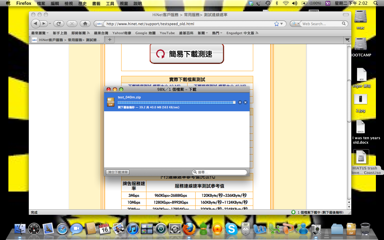Bookmark this page with the star icon
384x240 pixels.
pos(277,24)
